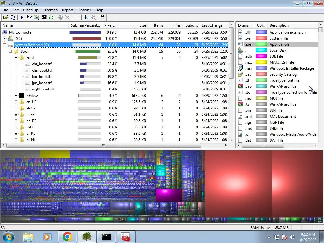324x243 pixels.
Task: Open the Options menu
Action: tap(84, 10)
